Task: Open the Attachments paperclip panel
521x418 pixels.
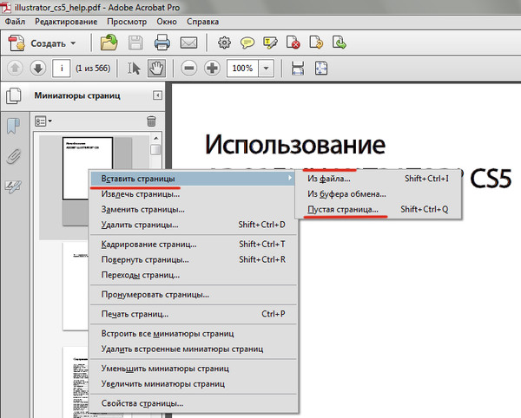Action: (14, 157)
